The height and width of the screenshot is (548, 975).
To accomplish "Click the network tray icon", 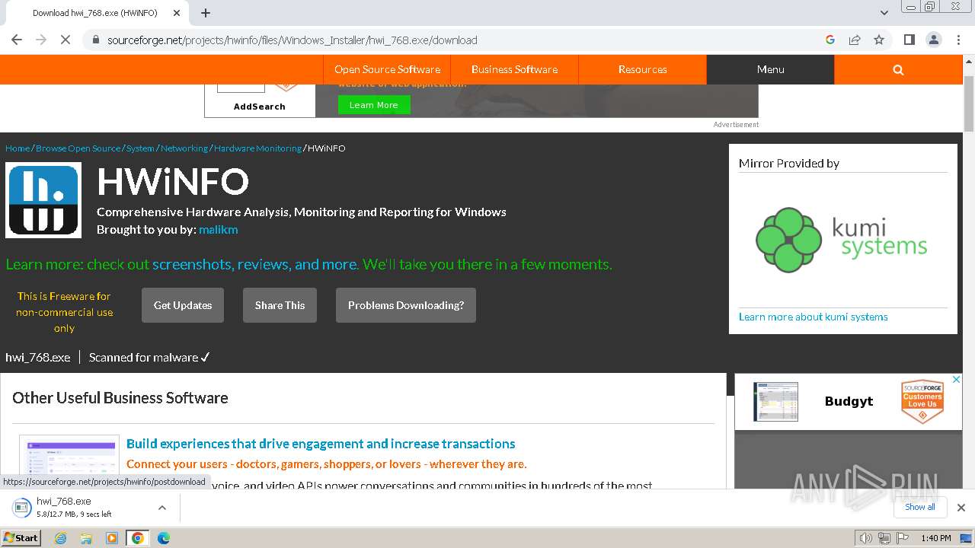I will tap(884, 538).
